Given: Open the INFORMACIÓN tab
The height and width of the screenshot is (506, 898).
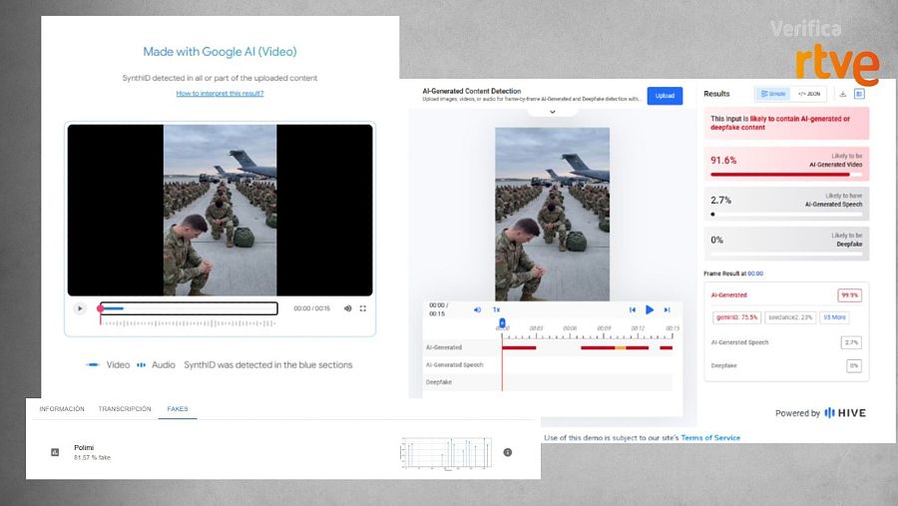Looking at the screenshot, I should (62, 409).
